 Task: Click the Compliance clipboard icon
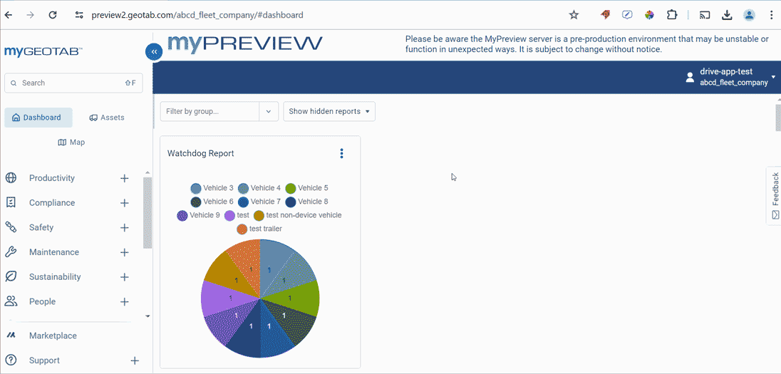click(11, 202)
